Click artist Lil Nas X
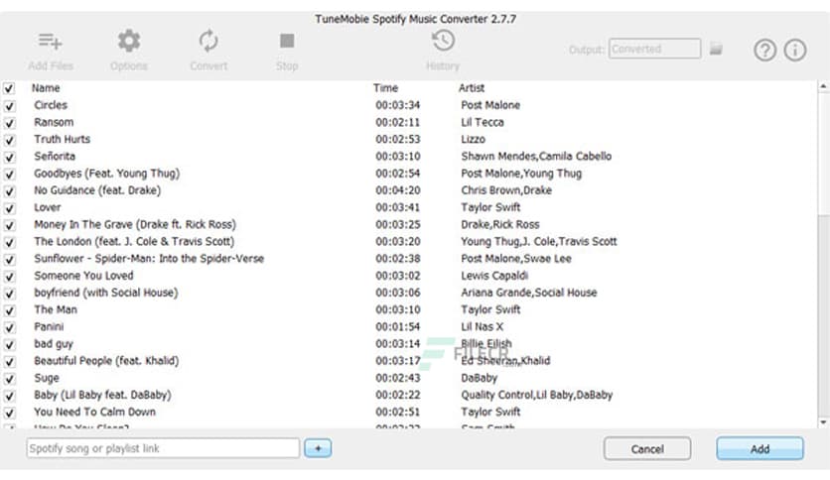830x480 pixels. click(482, 326)
